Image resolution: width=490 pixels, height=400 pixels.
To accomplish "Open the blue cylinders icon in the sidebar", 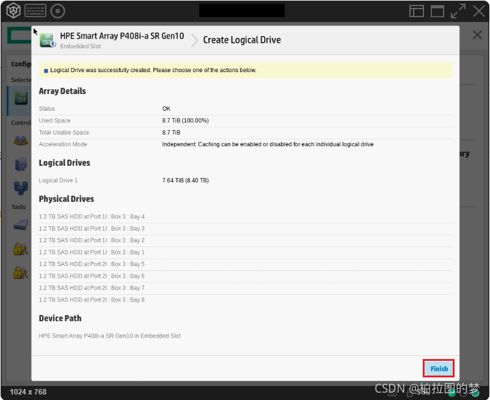I will pos(21,188).
